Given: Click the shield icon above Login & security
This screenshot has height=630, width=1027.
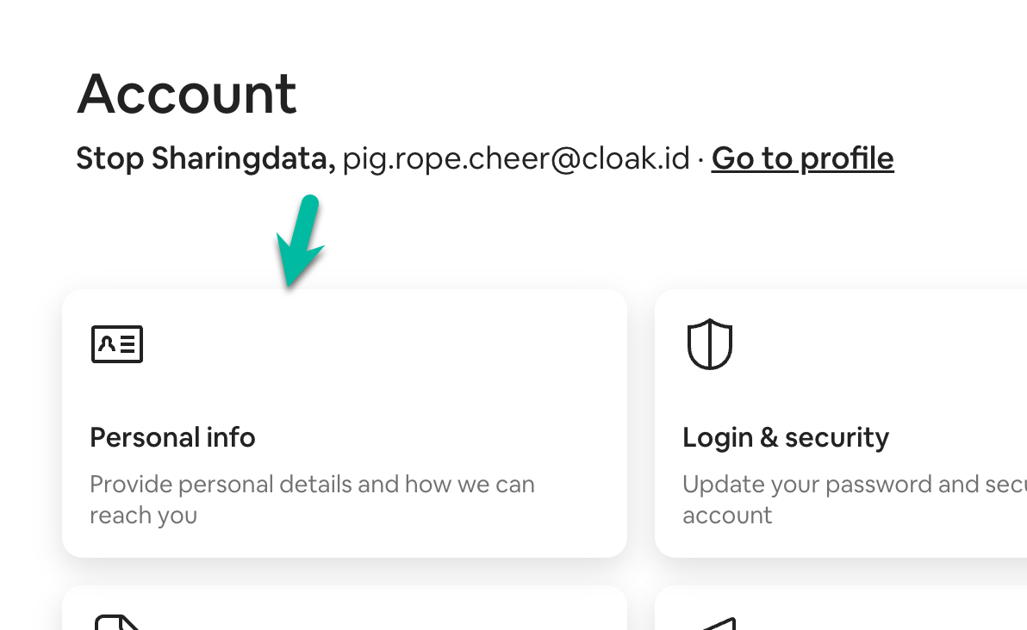Looking at the screenshot, I should click(709, 343).
